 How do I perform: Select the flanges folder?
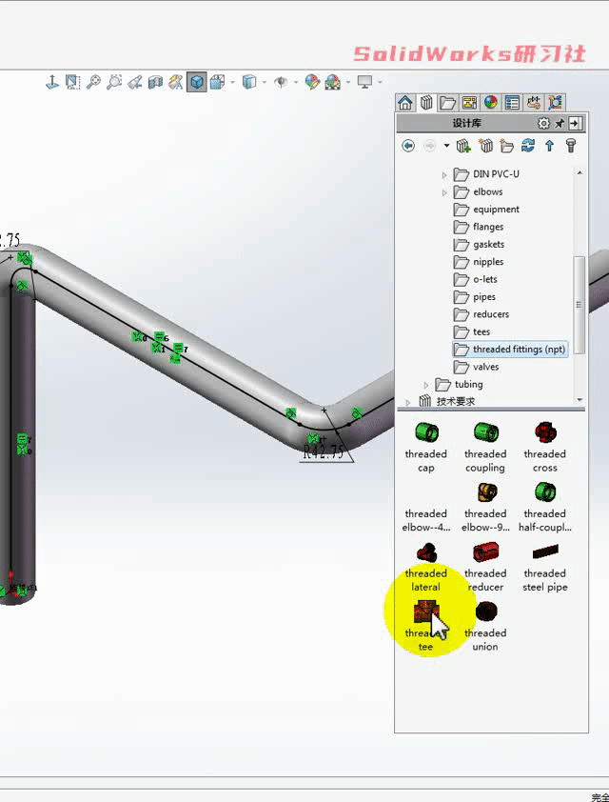(x=479, y=227)
